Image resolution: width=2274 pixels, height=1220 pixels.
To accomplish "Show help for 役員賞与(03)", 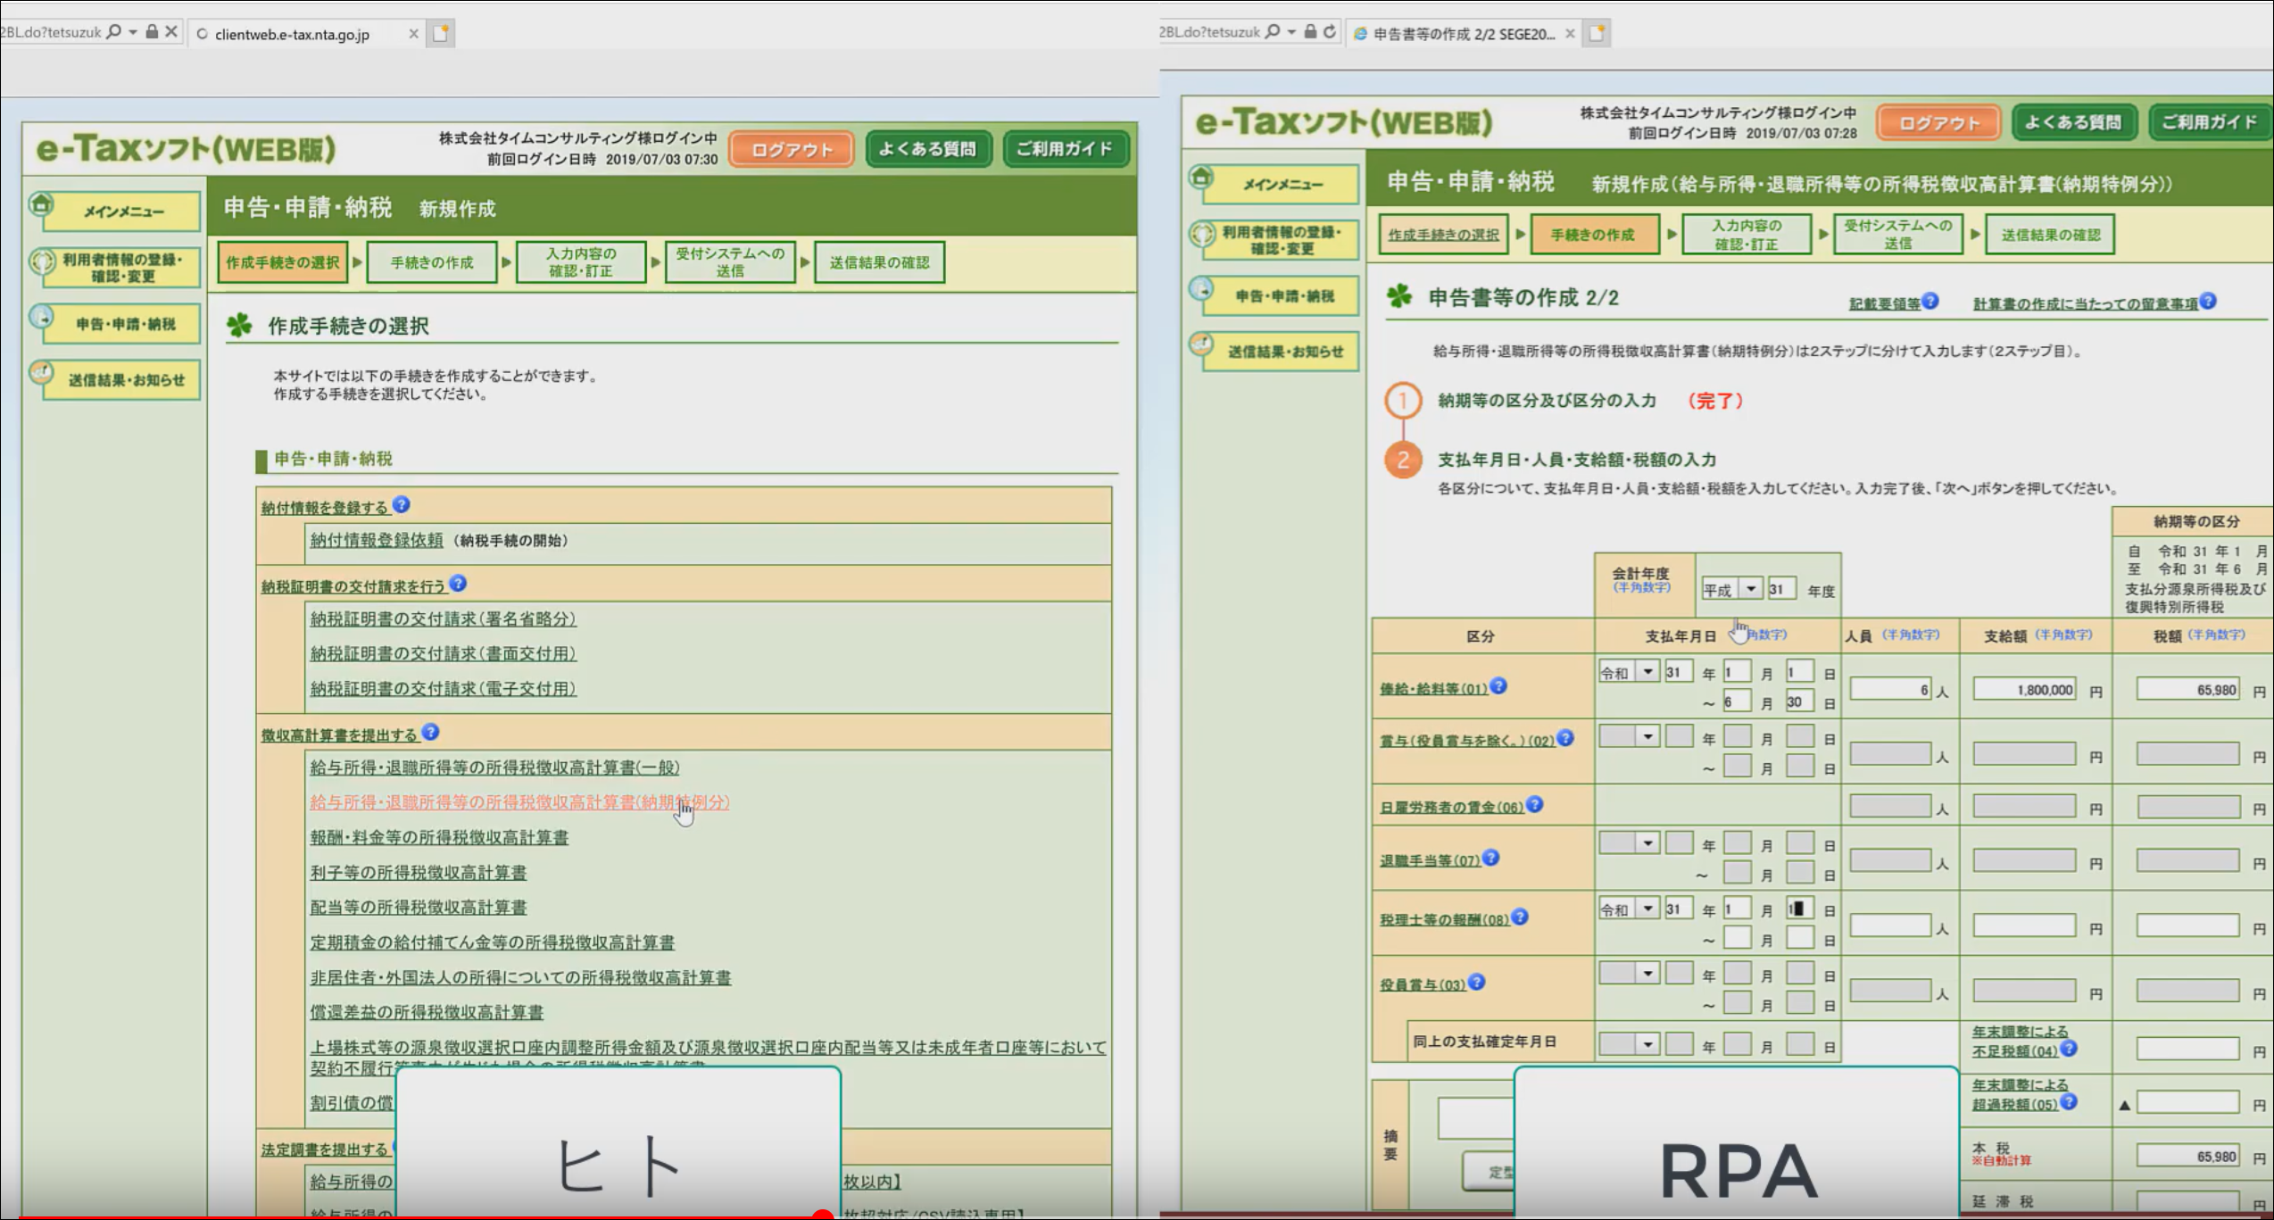I will [1477, 983].
